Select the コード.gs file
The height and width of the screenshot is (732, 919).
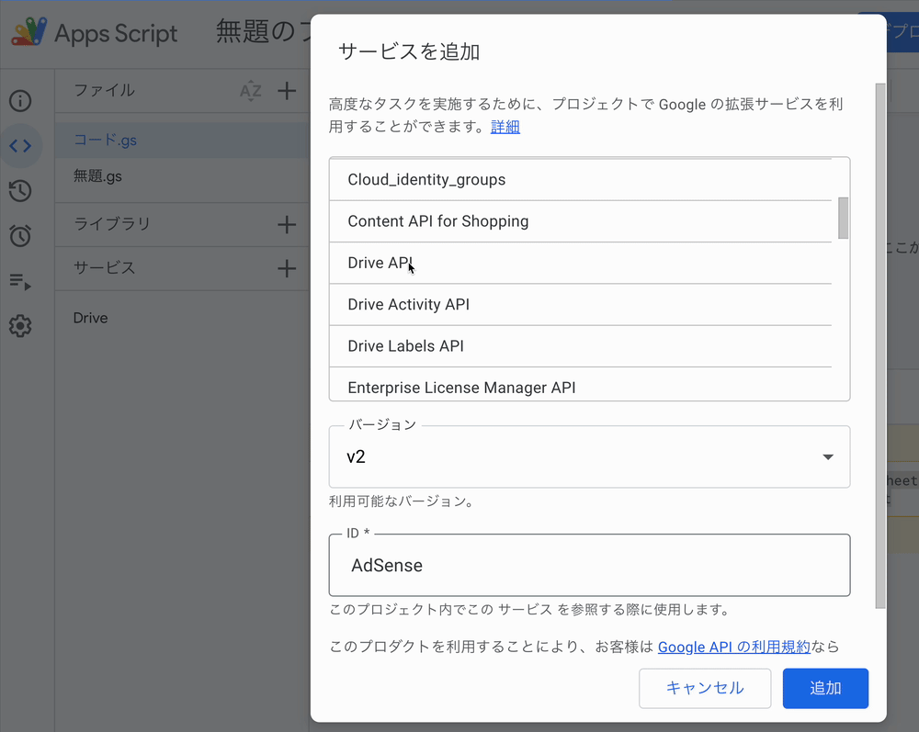click(182, 141)
